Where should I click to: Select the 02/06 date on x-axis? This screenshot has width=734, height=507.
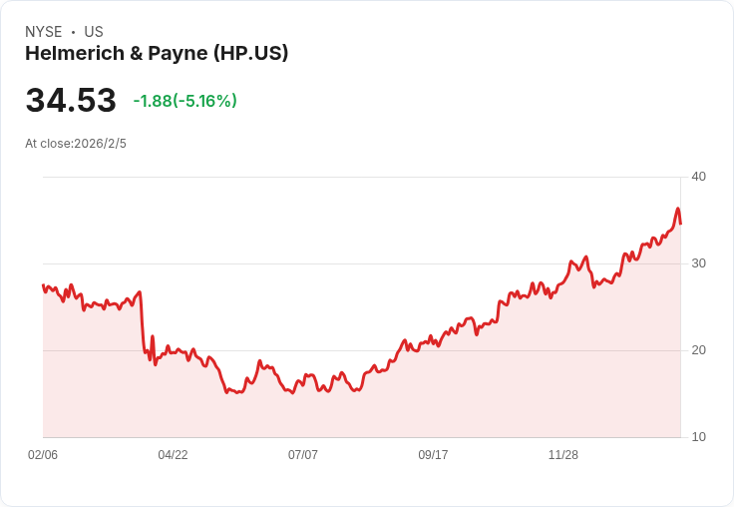click(x=43, y=455)
